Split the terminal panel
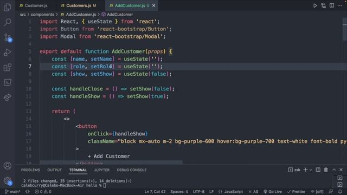This screenshot has width=347, height=195. click(318, 170)
